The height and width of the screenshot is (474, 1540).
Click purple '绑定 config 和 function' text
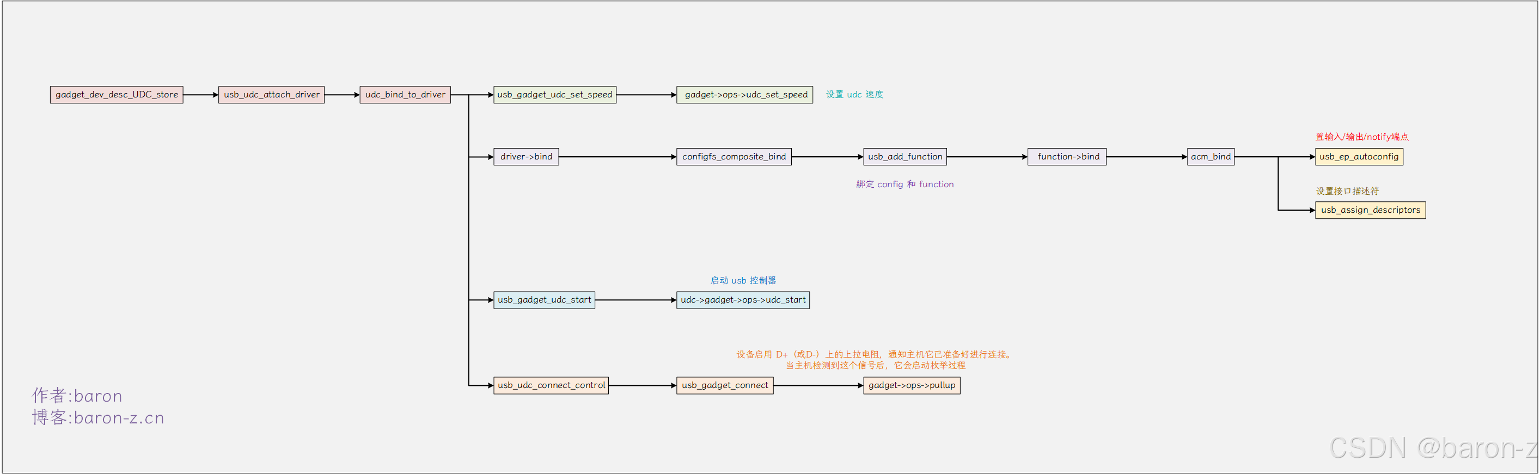click(x=905, y=184)
